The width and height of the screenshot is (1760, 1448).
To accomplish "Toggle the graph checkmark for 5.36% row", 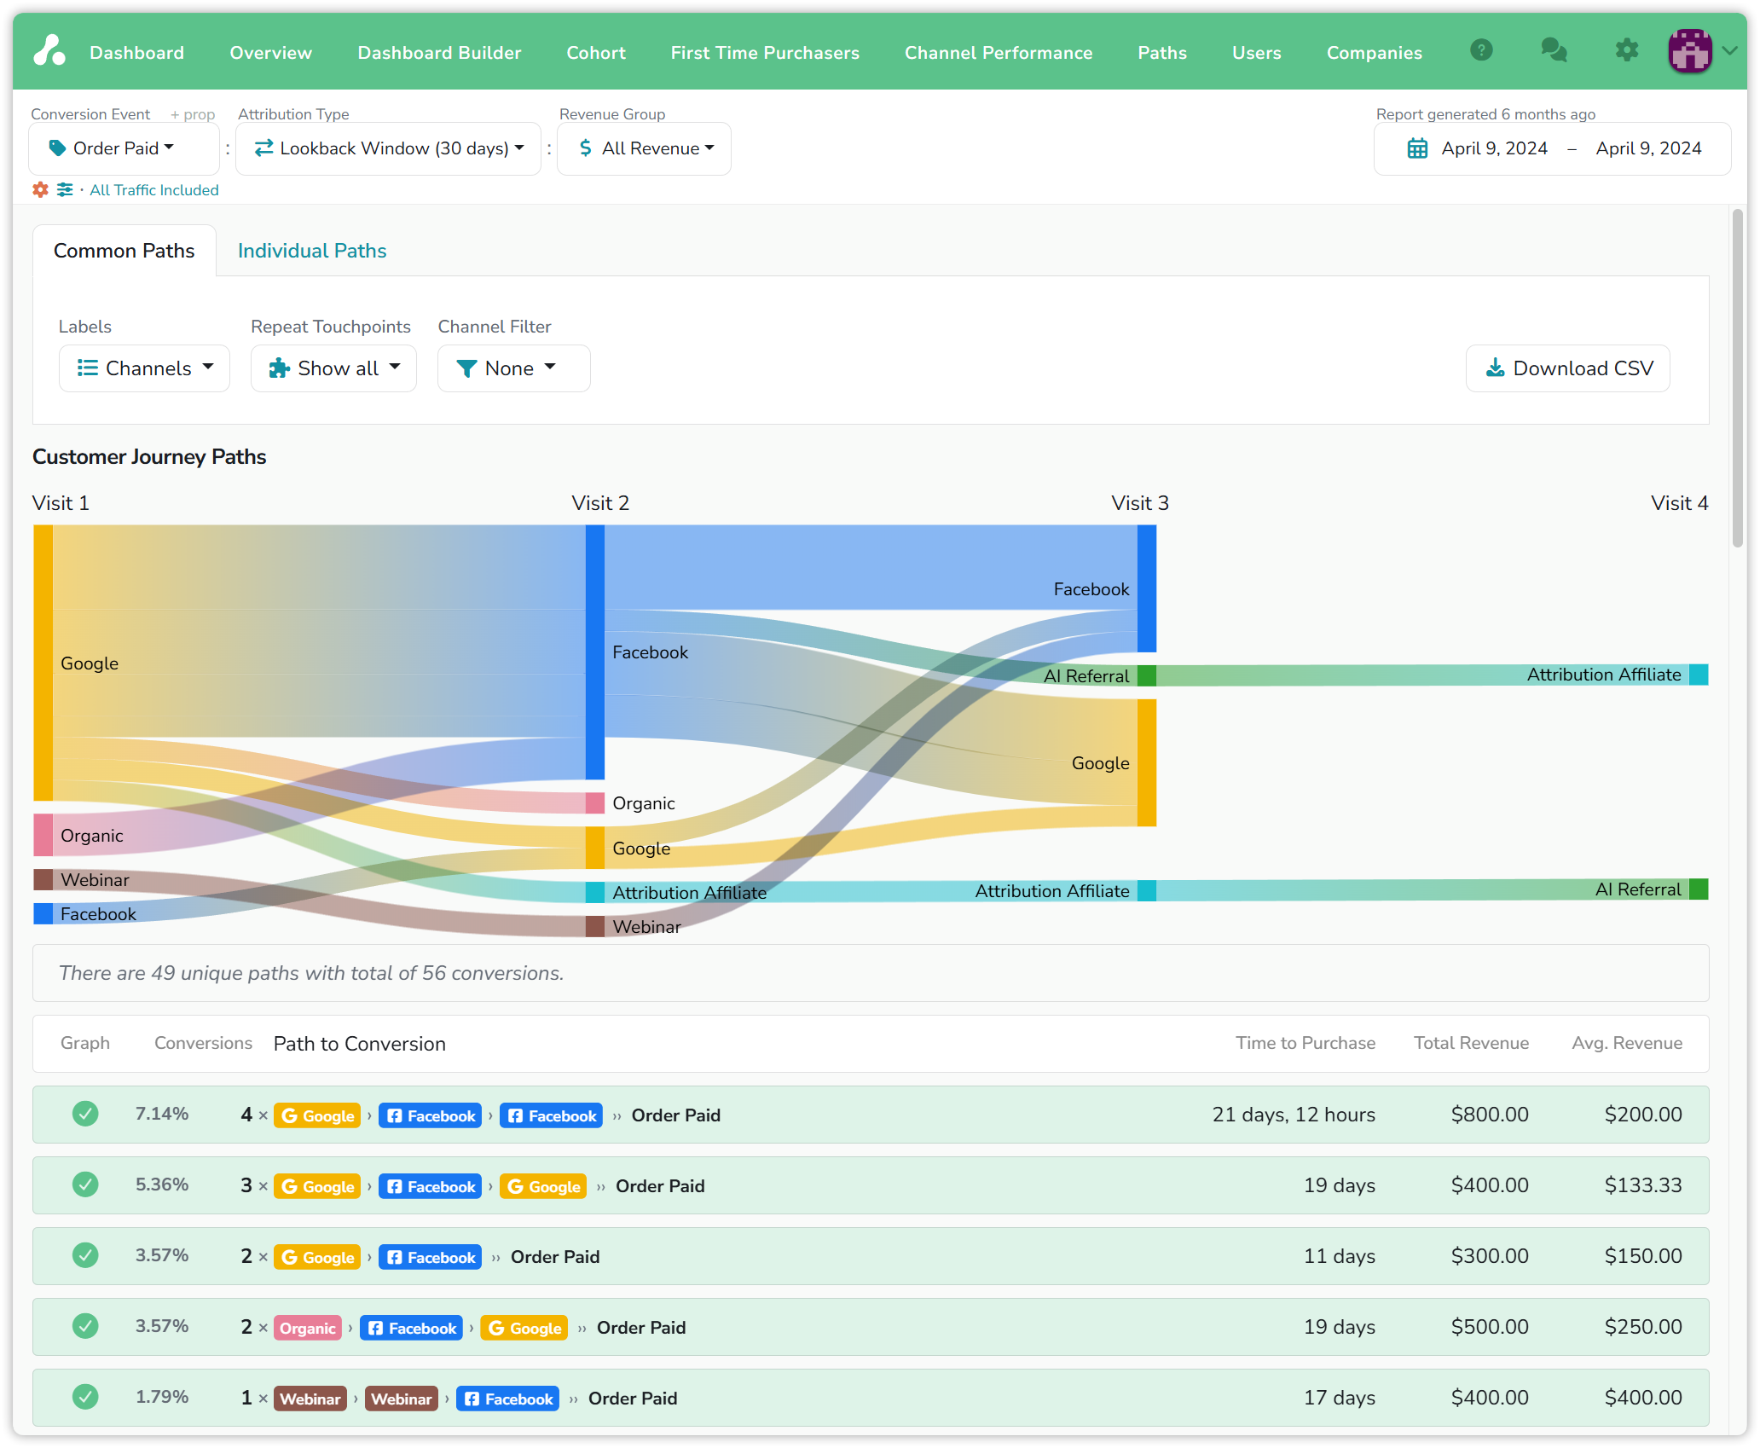I will (85, 1184).
